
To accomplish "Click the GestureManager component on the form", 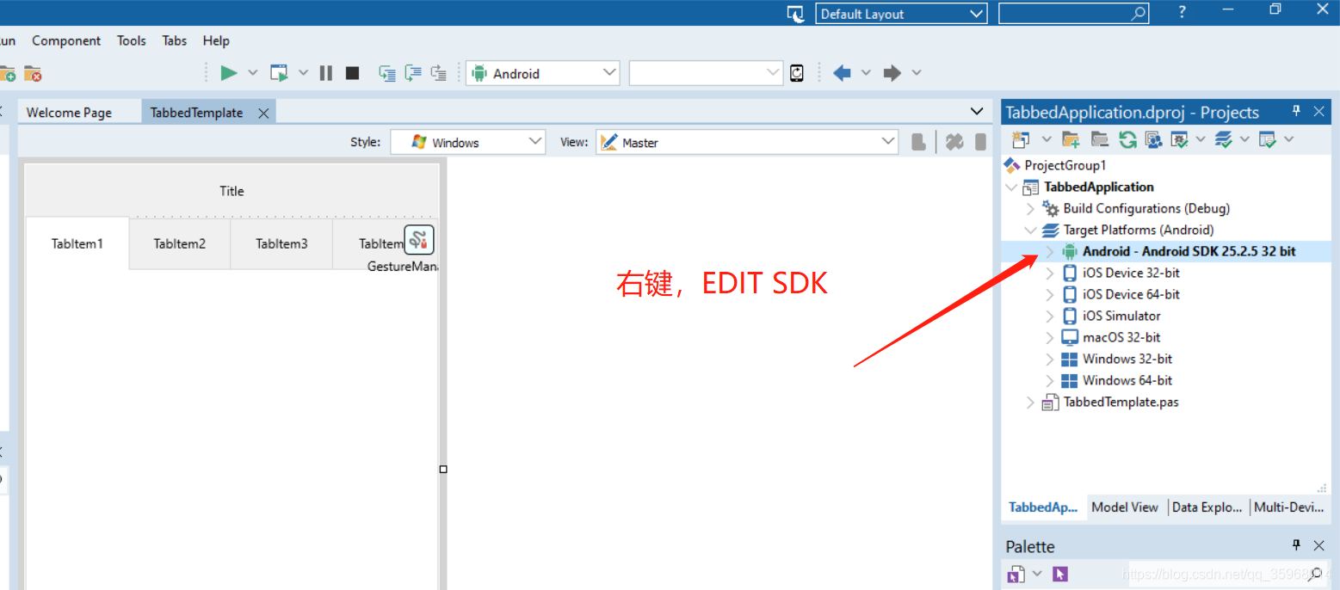I will coord(419,240).
